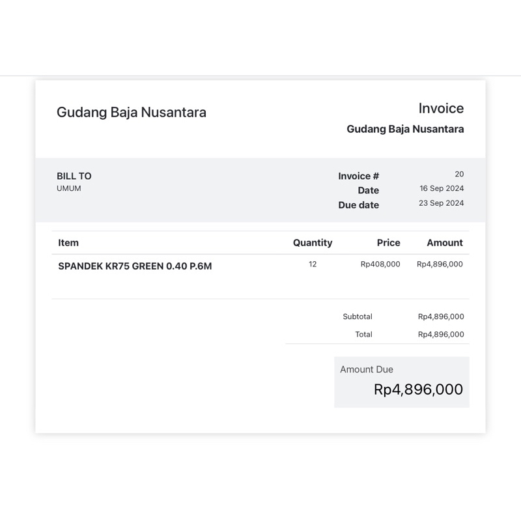521x521 pixels.
Task: Click invoice number 20
Action: 459,174
